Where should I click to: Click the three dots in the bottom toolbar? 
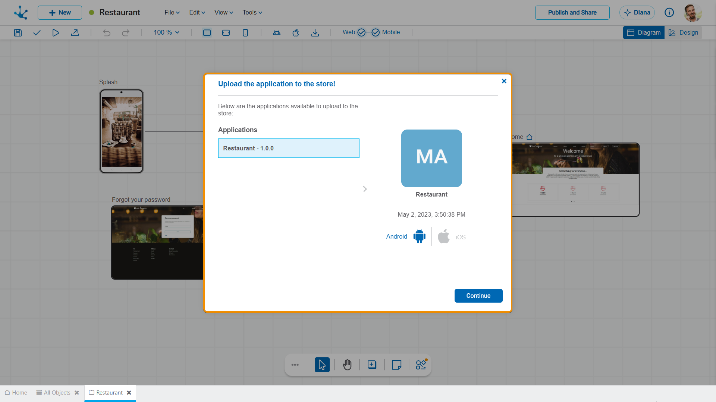[x=295, y=365]
